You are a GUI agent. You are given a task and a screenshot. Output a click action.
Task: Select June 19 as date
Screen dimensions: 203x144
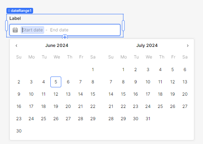(x=56, y=106)
